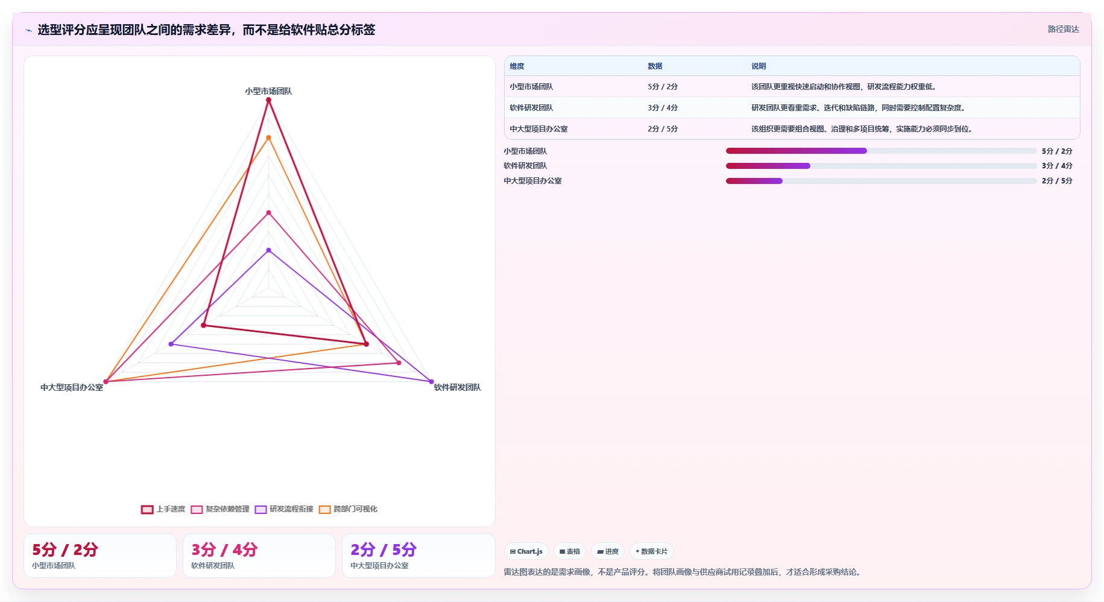Toggle the 研发流程衔接 legend series

click(x=284, y=509)
